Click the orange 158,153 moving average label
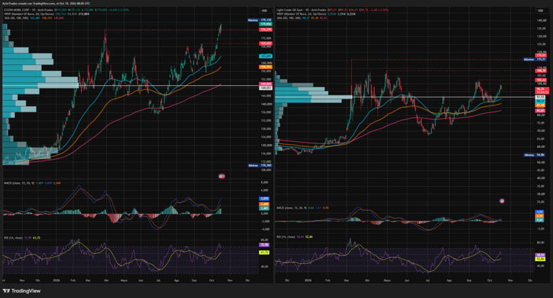553x298 pixels. tap(265, 67)
